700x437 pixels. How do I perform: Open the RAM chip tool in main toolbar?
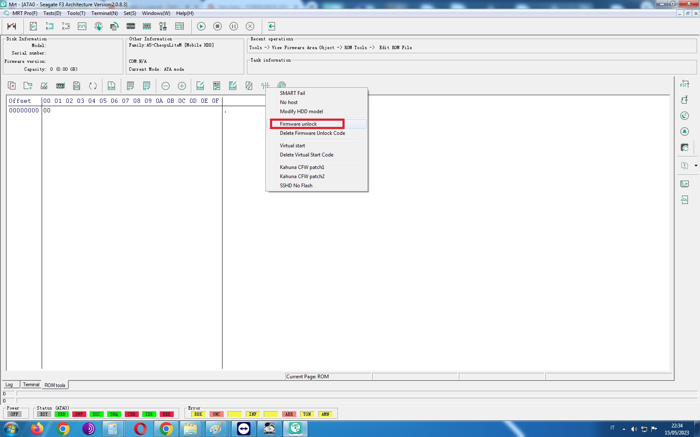coord(147,26)
